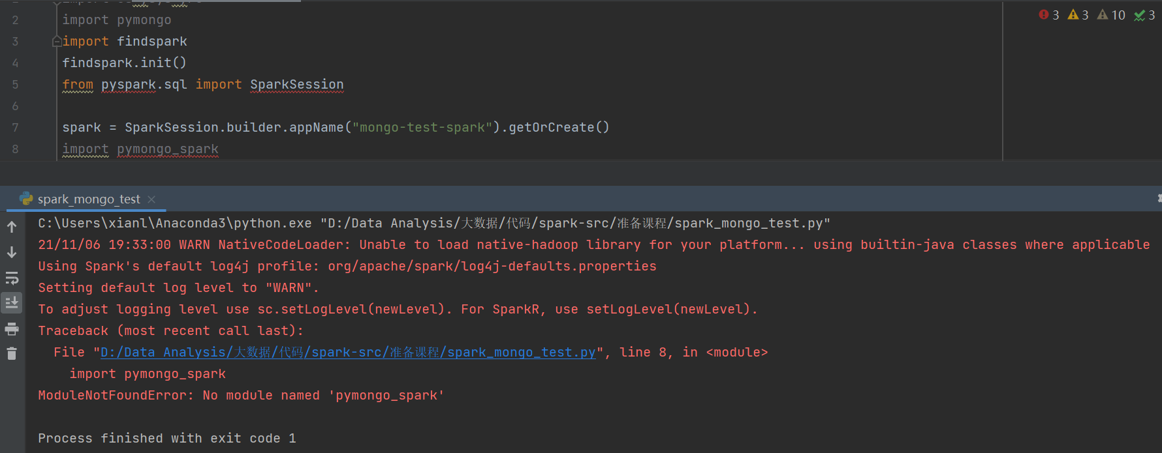Click the Up the stack trace arrow icon
1162x453 pixels.
coord(12,227)
